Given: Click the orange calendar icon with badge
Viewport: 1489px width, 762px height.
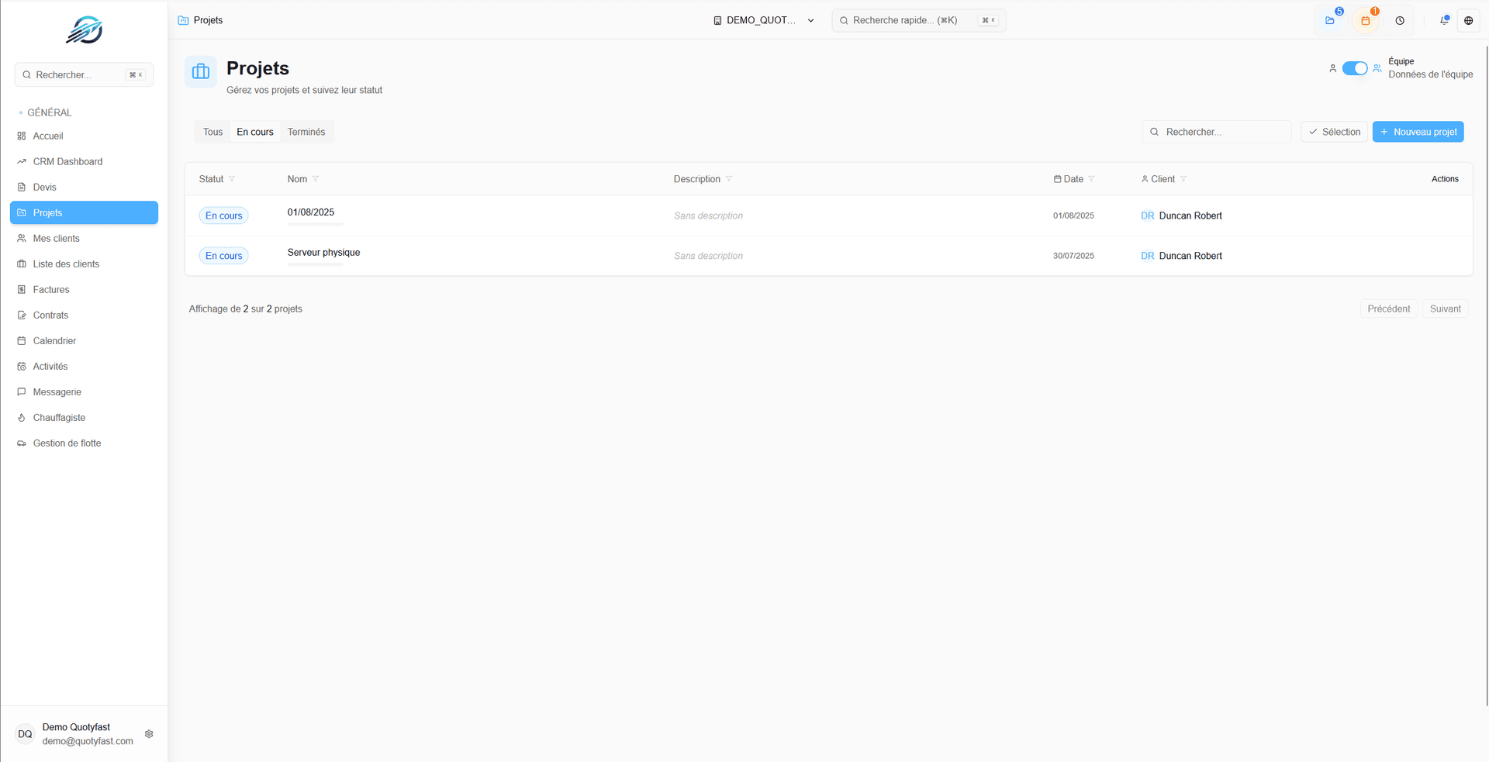Looking at the screenshot, I should tap(1366, 21).
